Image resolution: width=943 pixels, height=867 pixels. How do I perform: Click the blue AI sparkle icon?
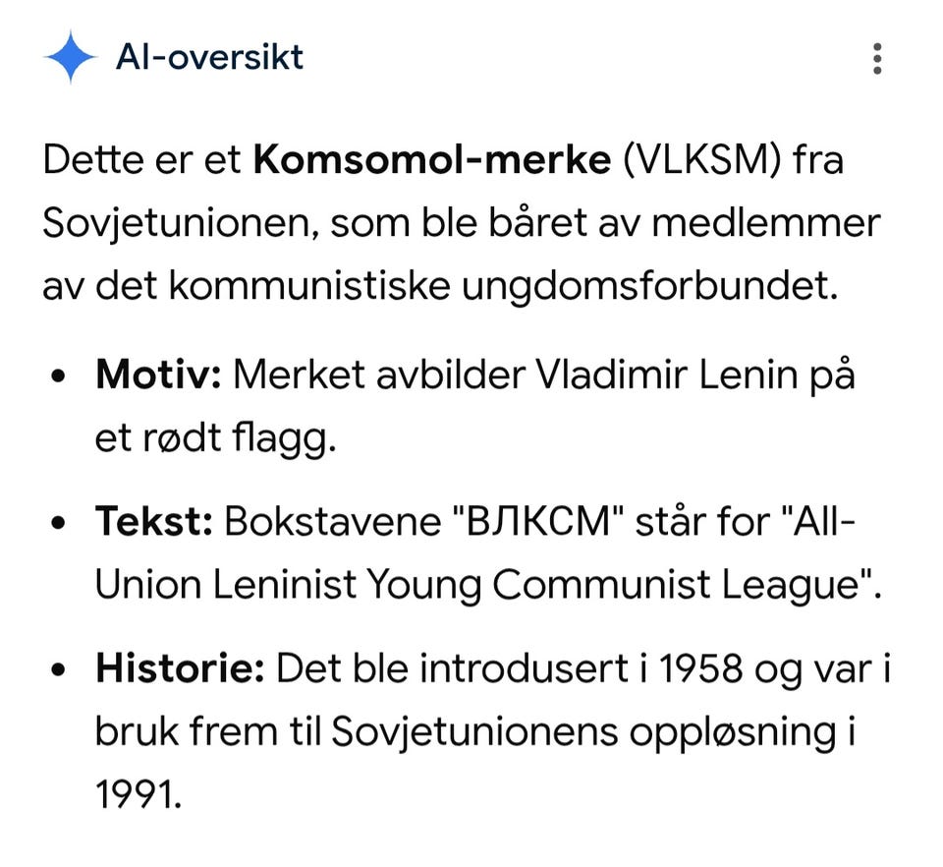pyautogui.click(x=71, y=57)
